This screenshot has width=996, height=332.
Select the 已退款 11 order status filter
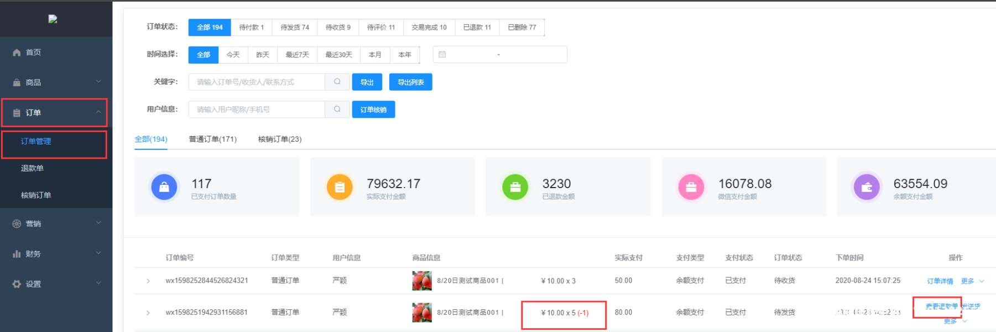click(477, 27)
